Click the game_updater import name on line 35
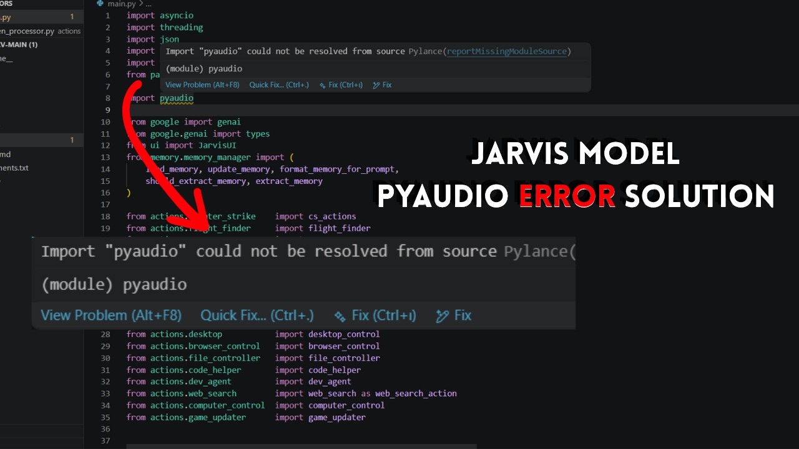Viewport: 799px width, 449px height. [x=337, y=417]
